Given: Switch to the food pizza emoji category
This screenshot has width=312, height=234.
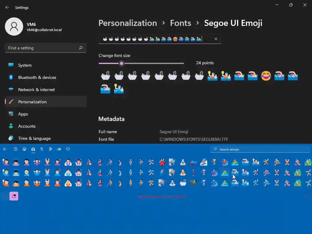Looking at the screenshot, I should 50,149.
